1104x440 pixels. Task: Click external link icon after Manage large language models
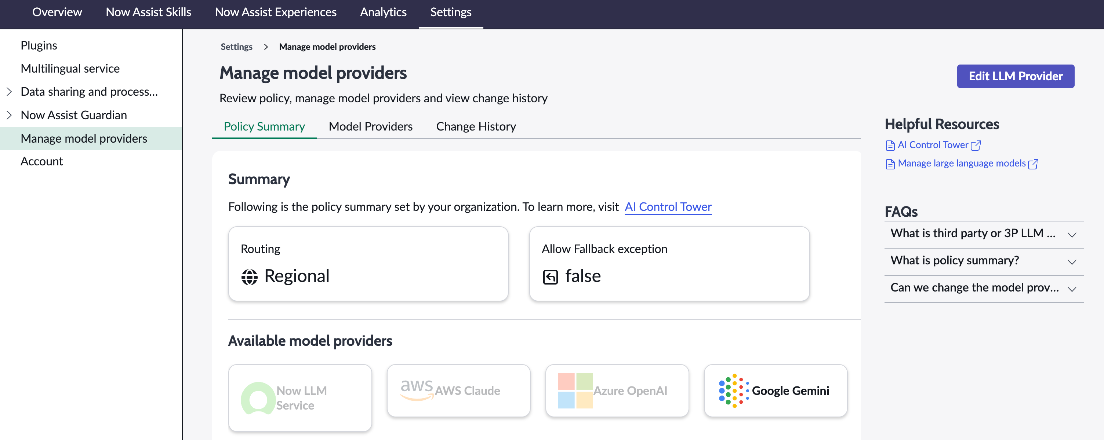[1033, 164]
